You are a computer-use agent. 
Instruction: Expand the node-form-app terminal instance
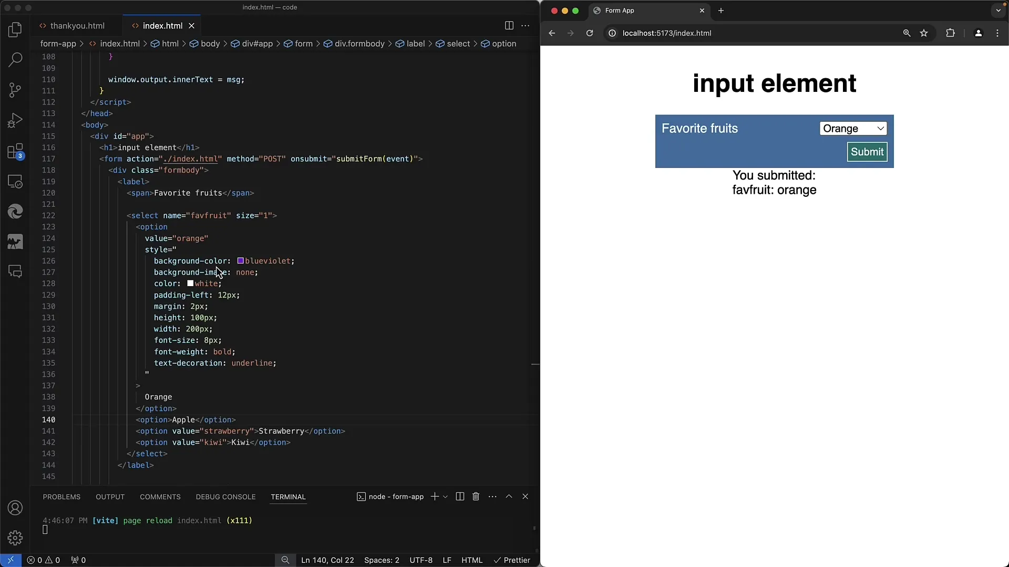point(509,496)
